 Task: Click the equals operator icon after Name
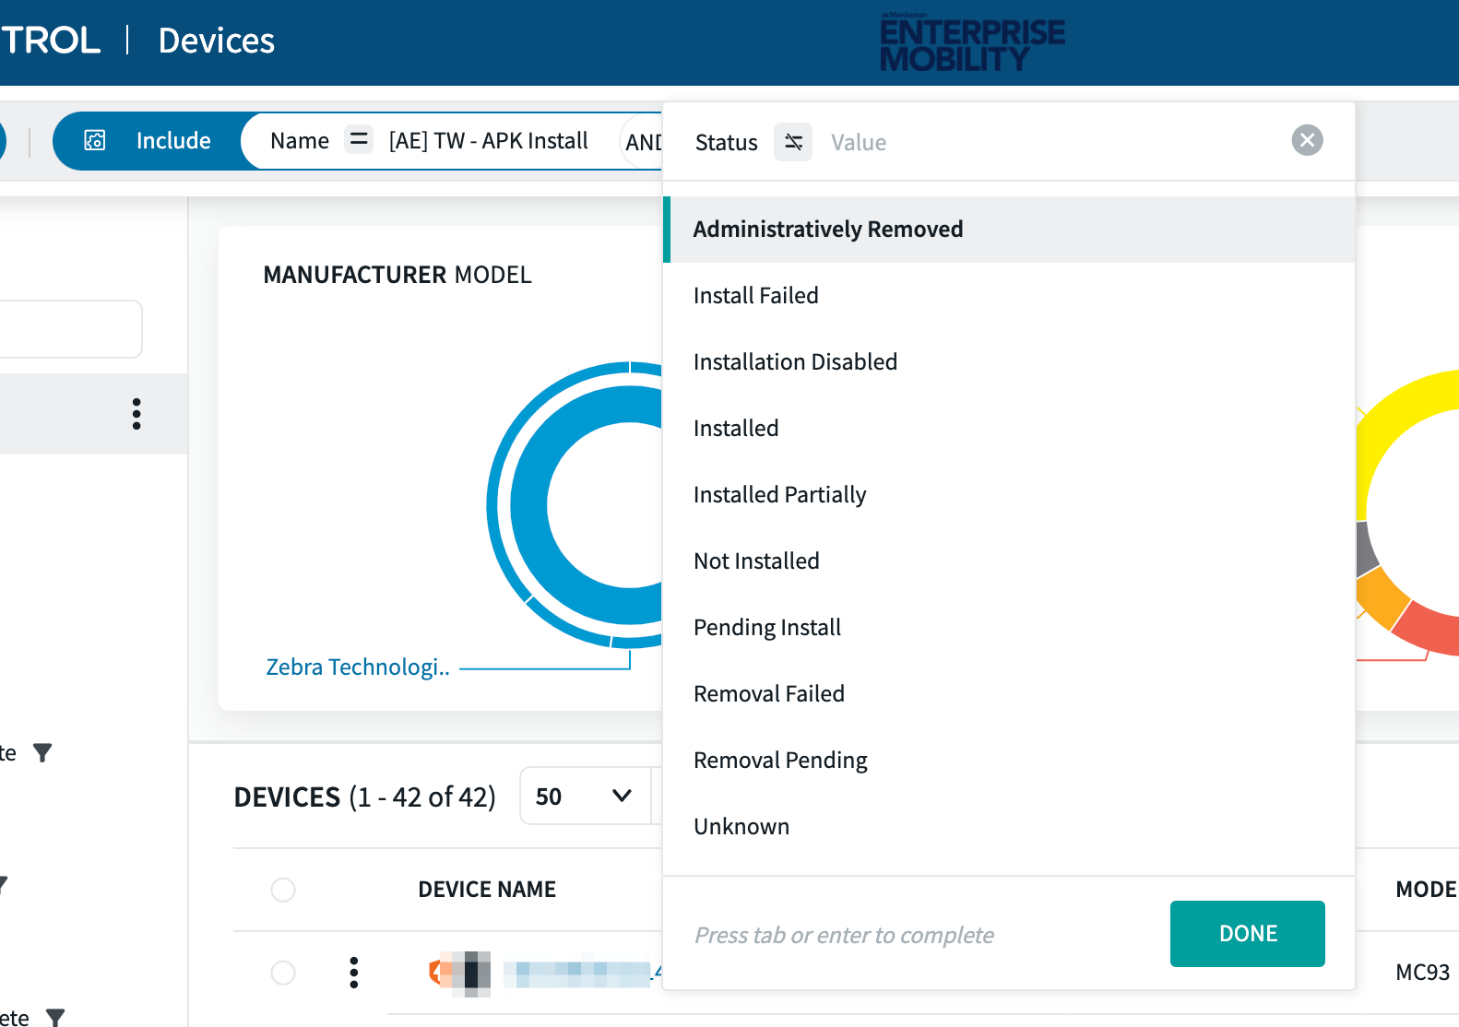click(358, 140)
